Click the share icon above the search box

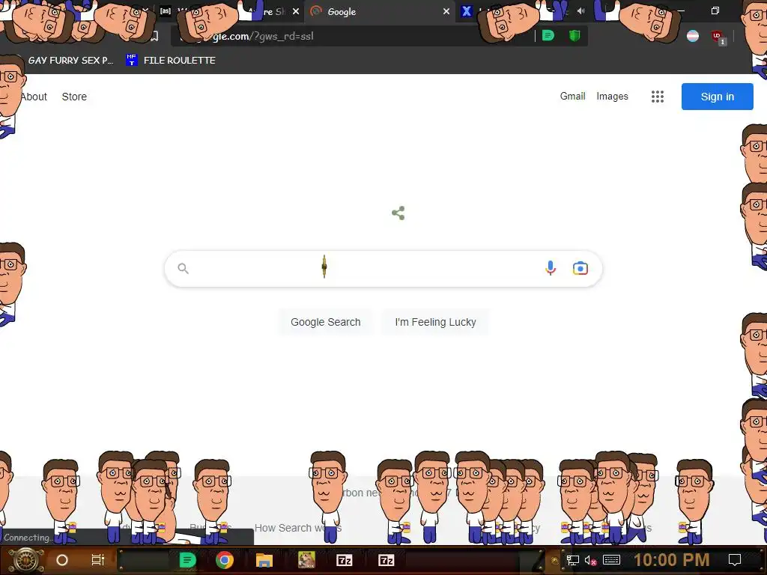pyautogui.click(x=398, y=213)
